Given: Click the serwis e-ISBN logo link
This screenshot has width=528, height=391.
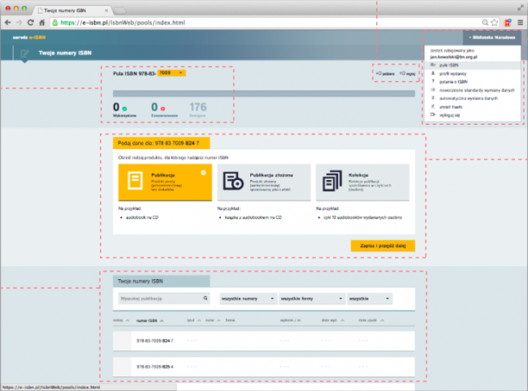Looking at the screenshot, I should [x=29, y=37].
